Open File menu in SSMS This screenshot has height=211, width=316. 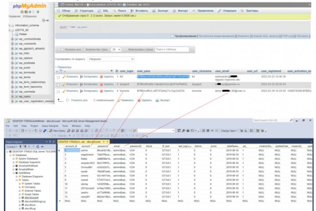pos(7,126)
